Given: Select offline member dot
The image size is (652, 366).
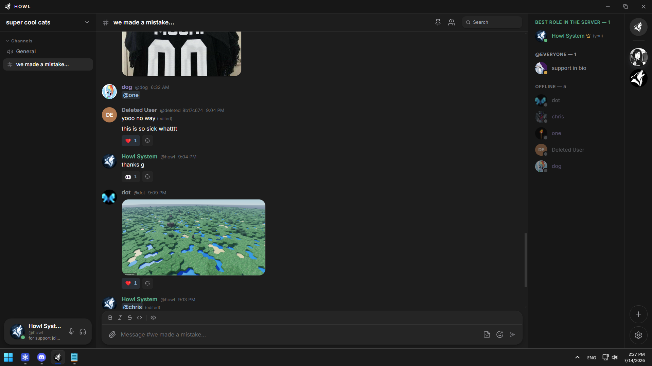Looking at the screenshot, I should click(576, 100).
